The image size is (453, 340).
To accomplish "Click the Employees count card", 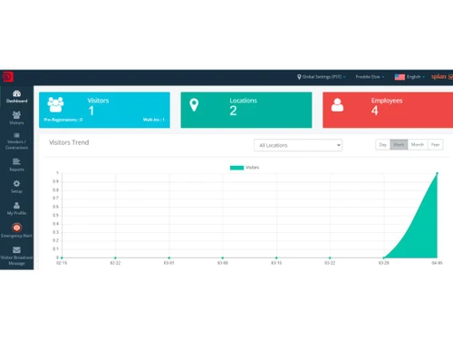I will point(388,110).
